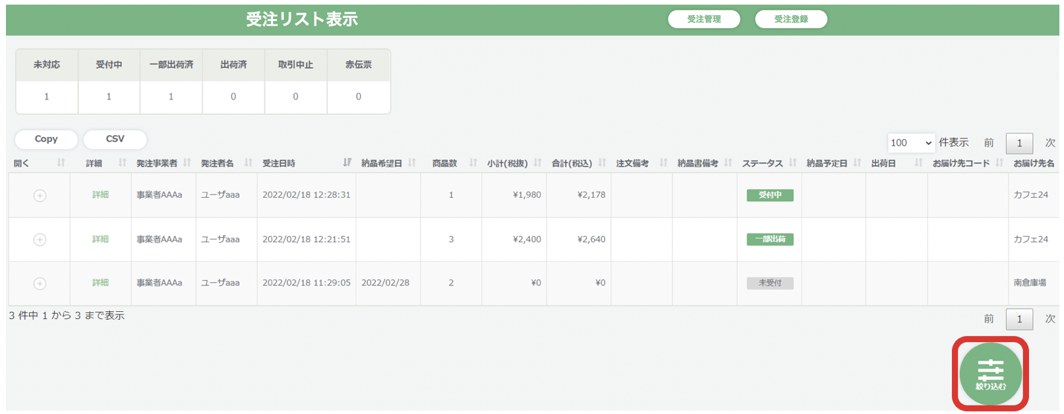
Task: Click bottom pagination 次 link
Action: [x=1050, y=319]
